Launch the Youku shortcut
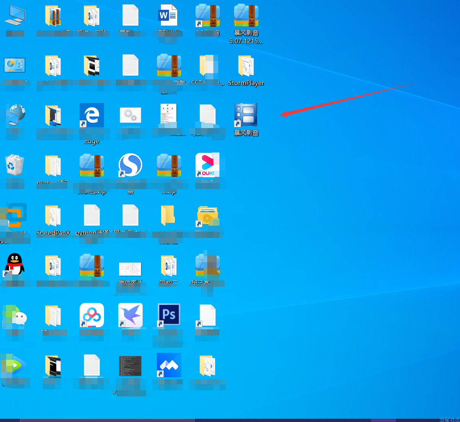 click(x=207, y=165)
